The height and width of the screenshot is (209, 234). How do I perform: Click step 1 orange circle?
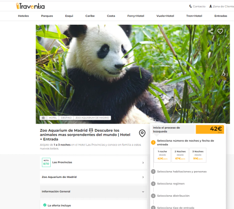tap(153, 142)
